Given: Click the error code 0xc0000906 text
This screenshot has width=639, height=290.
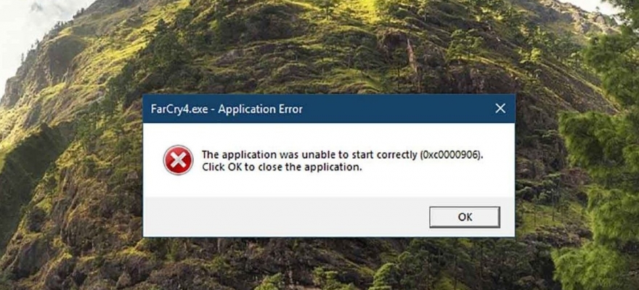Looking at the screenshot, I should [x=449, y=155].
